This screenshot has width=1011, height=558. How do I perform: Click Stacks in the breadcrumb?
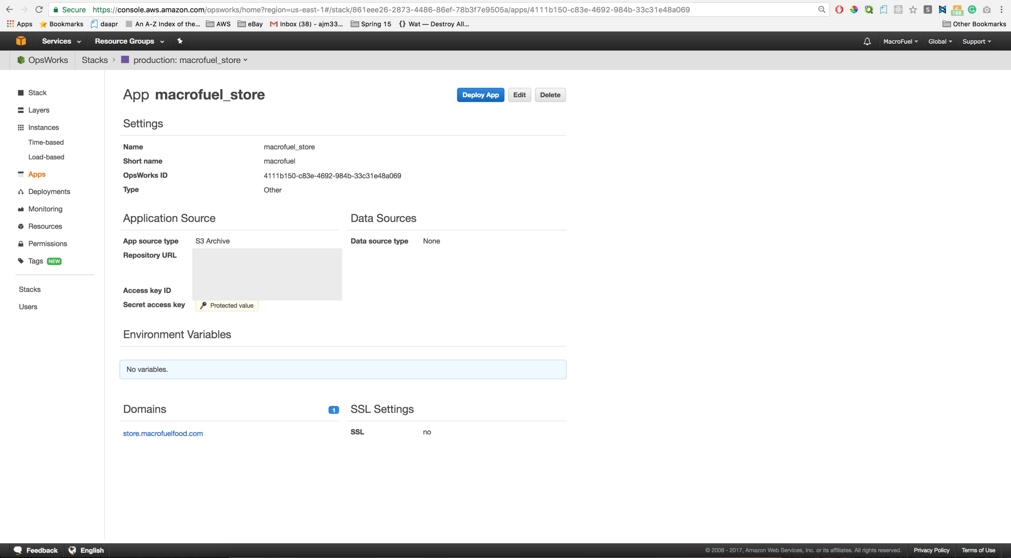click(x=95, y=60)
